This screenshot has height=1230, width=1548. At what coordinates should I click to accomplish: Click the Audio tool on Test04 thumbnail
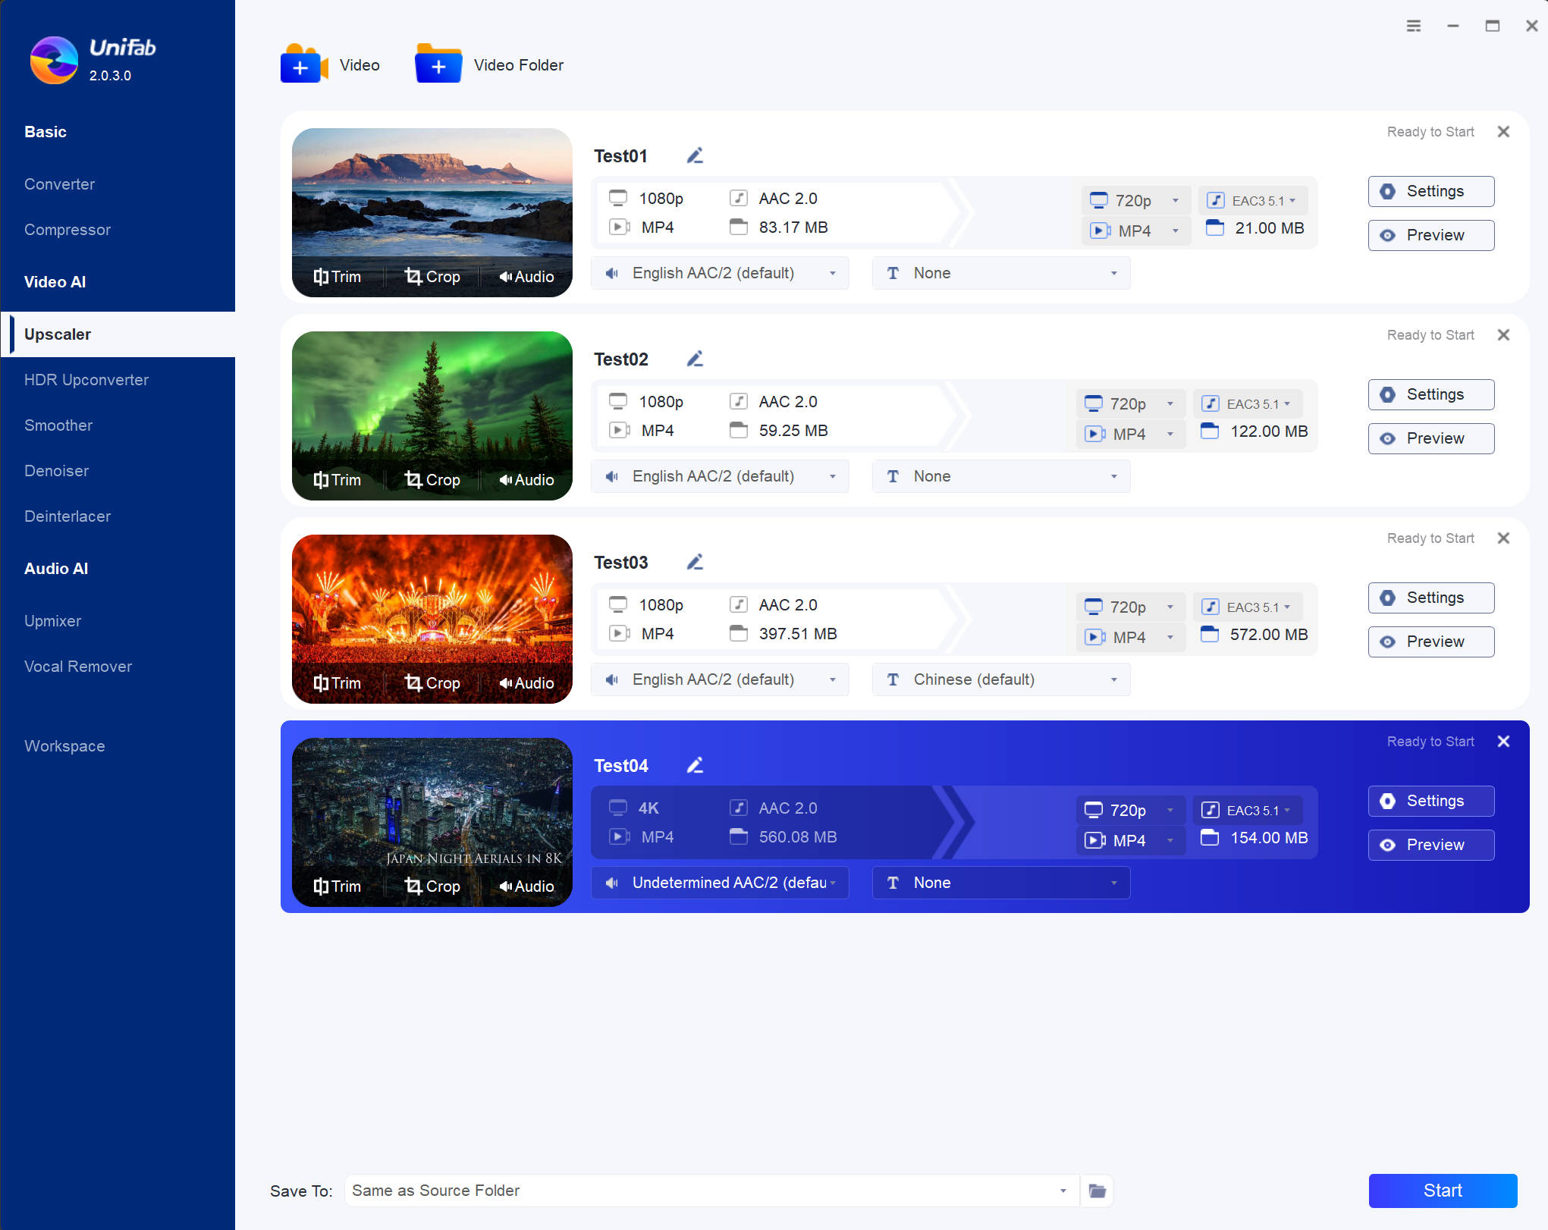click(x=526, y=886)
